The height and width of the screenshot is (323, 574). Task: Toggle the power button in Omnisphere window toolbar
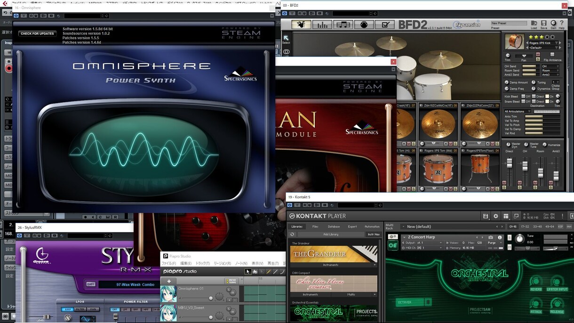pyautogui.click(x=16, y=16)
